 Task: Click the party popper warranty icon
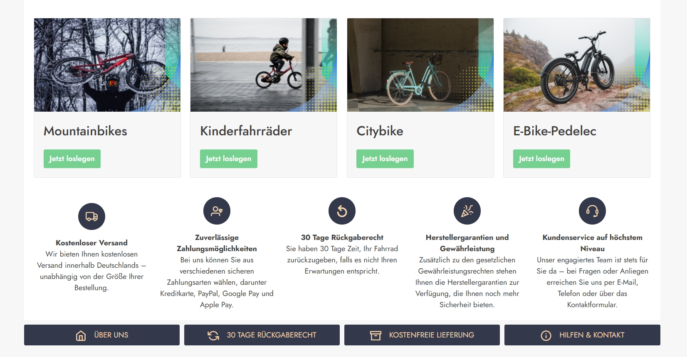tap(467, 211)
